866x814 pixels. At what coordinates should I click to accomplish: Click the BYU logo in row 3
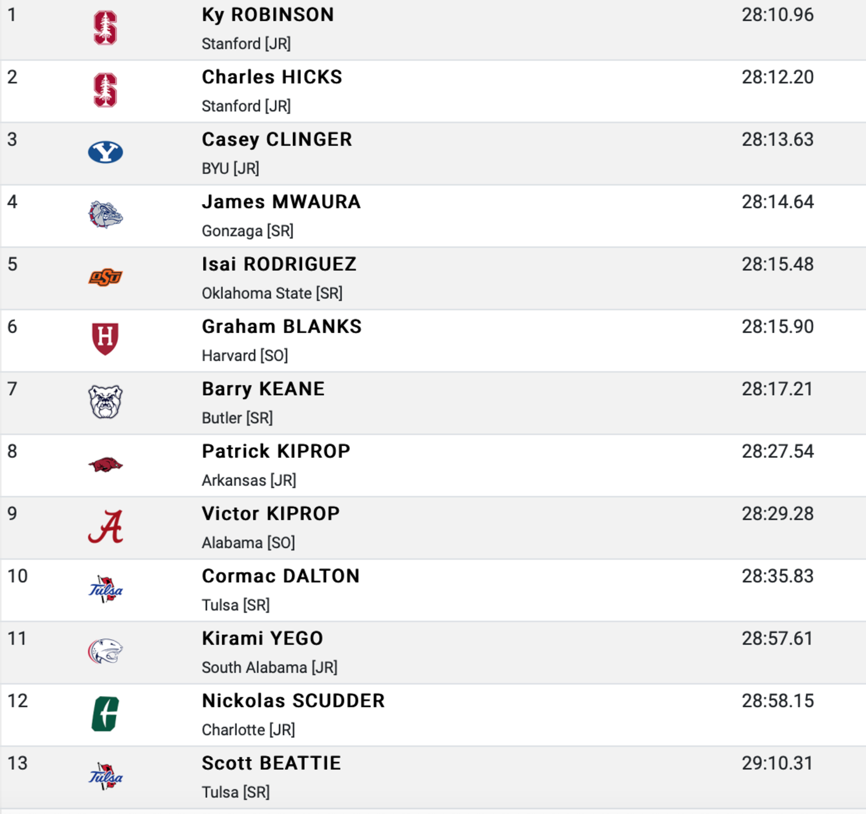tap(105, 152)
